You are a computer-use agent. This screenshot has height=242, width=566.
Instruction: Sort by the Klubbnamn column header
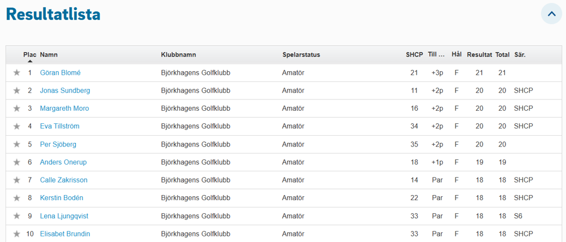[178, 55]
